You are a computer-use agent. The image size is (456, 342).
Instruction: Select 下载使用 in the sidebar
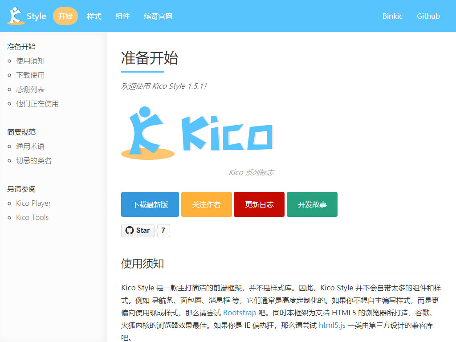tap(30, 75)
